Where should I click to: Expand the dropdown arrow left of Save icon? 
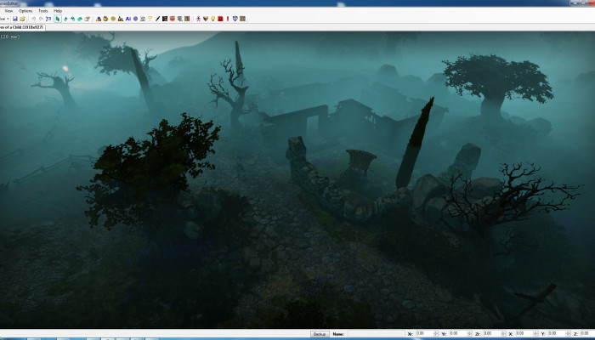(8, 19)
